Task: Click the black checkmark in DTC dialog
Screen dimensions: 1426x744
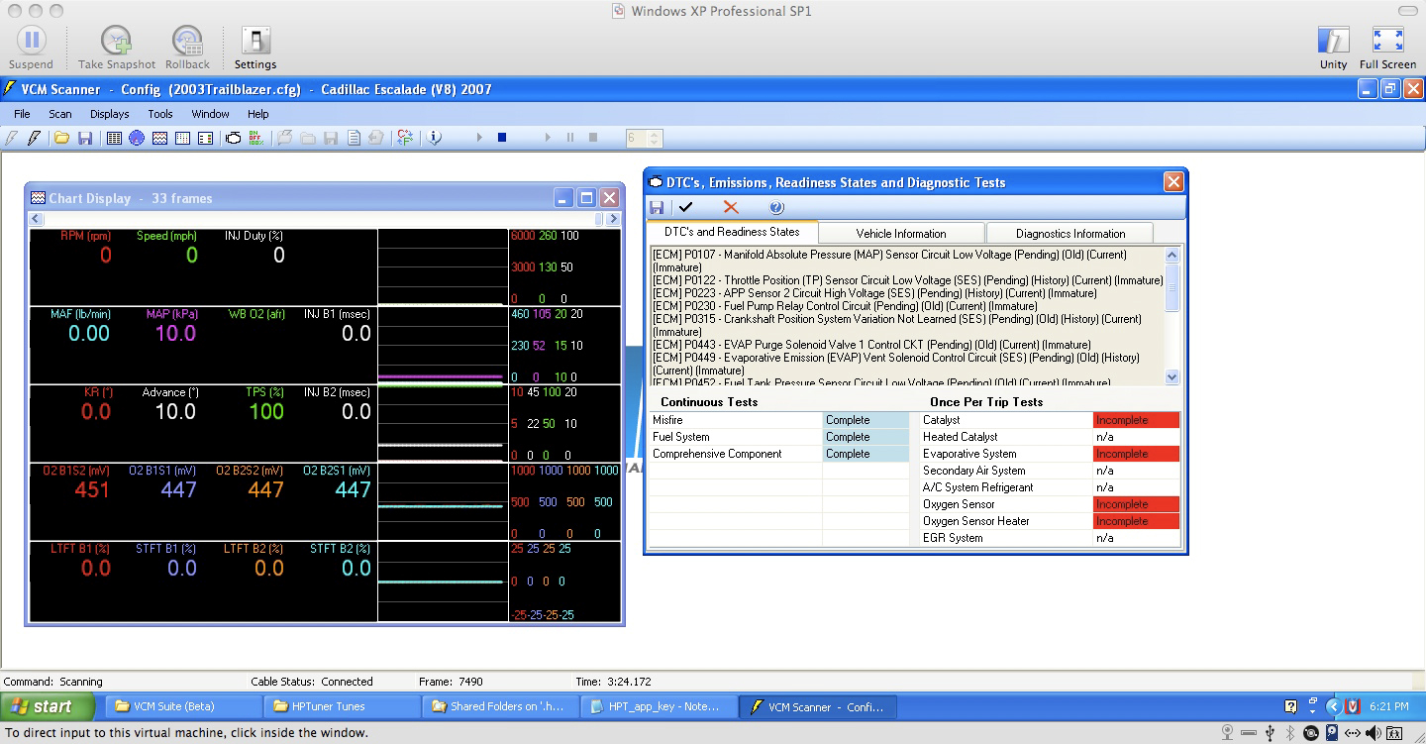Action: coord(686,207)
